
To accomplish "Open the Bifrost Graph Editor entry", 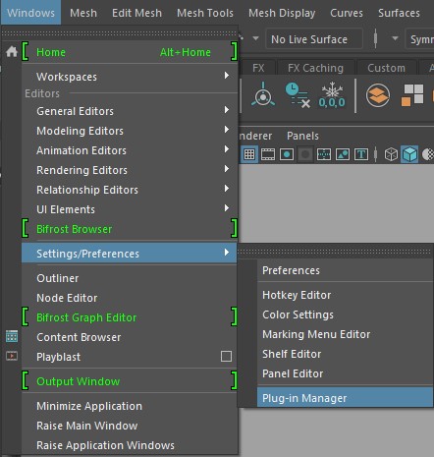I will [130, 317].
